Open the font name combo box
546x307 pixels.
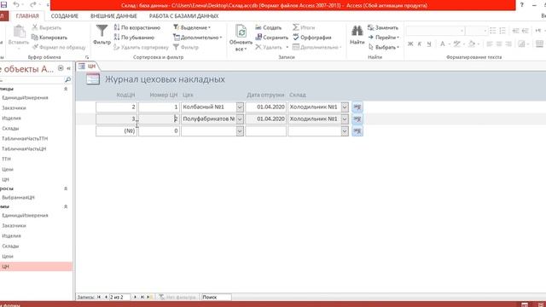tap(436, 31)
